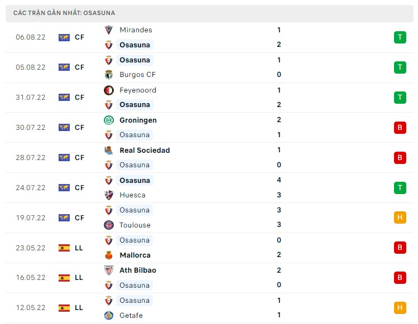The image size is (418, 324).
Task: Open the Real Sociedad team link
Action: click(145, 150)
